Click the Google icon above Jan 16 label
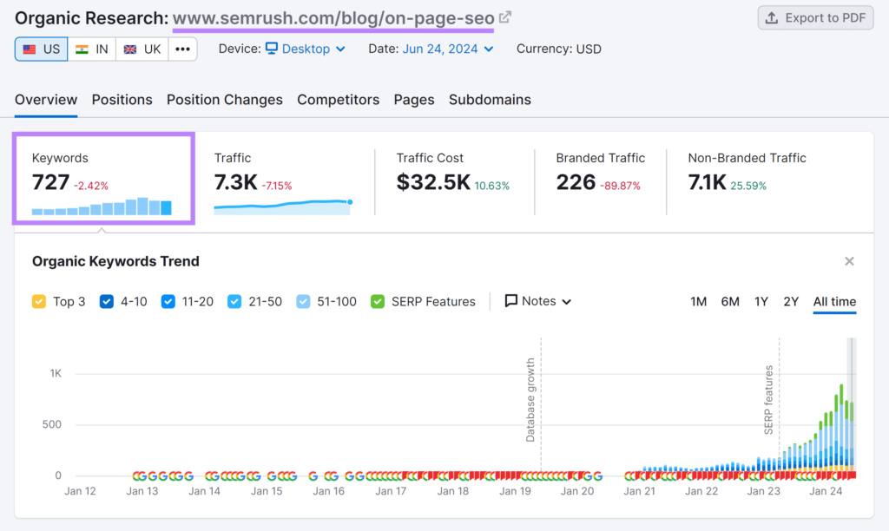 point(333,476)
